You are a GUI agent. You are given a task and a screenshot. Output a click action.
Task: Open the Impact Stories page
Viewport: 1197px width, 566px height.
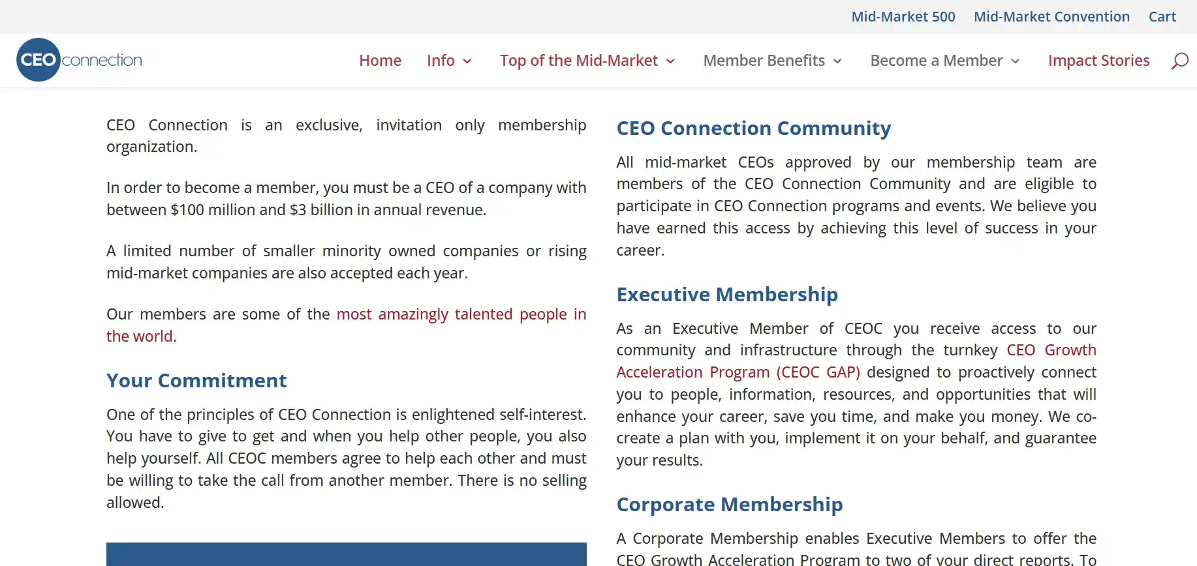1098,60
